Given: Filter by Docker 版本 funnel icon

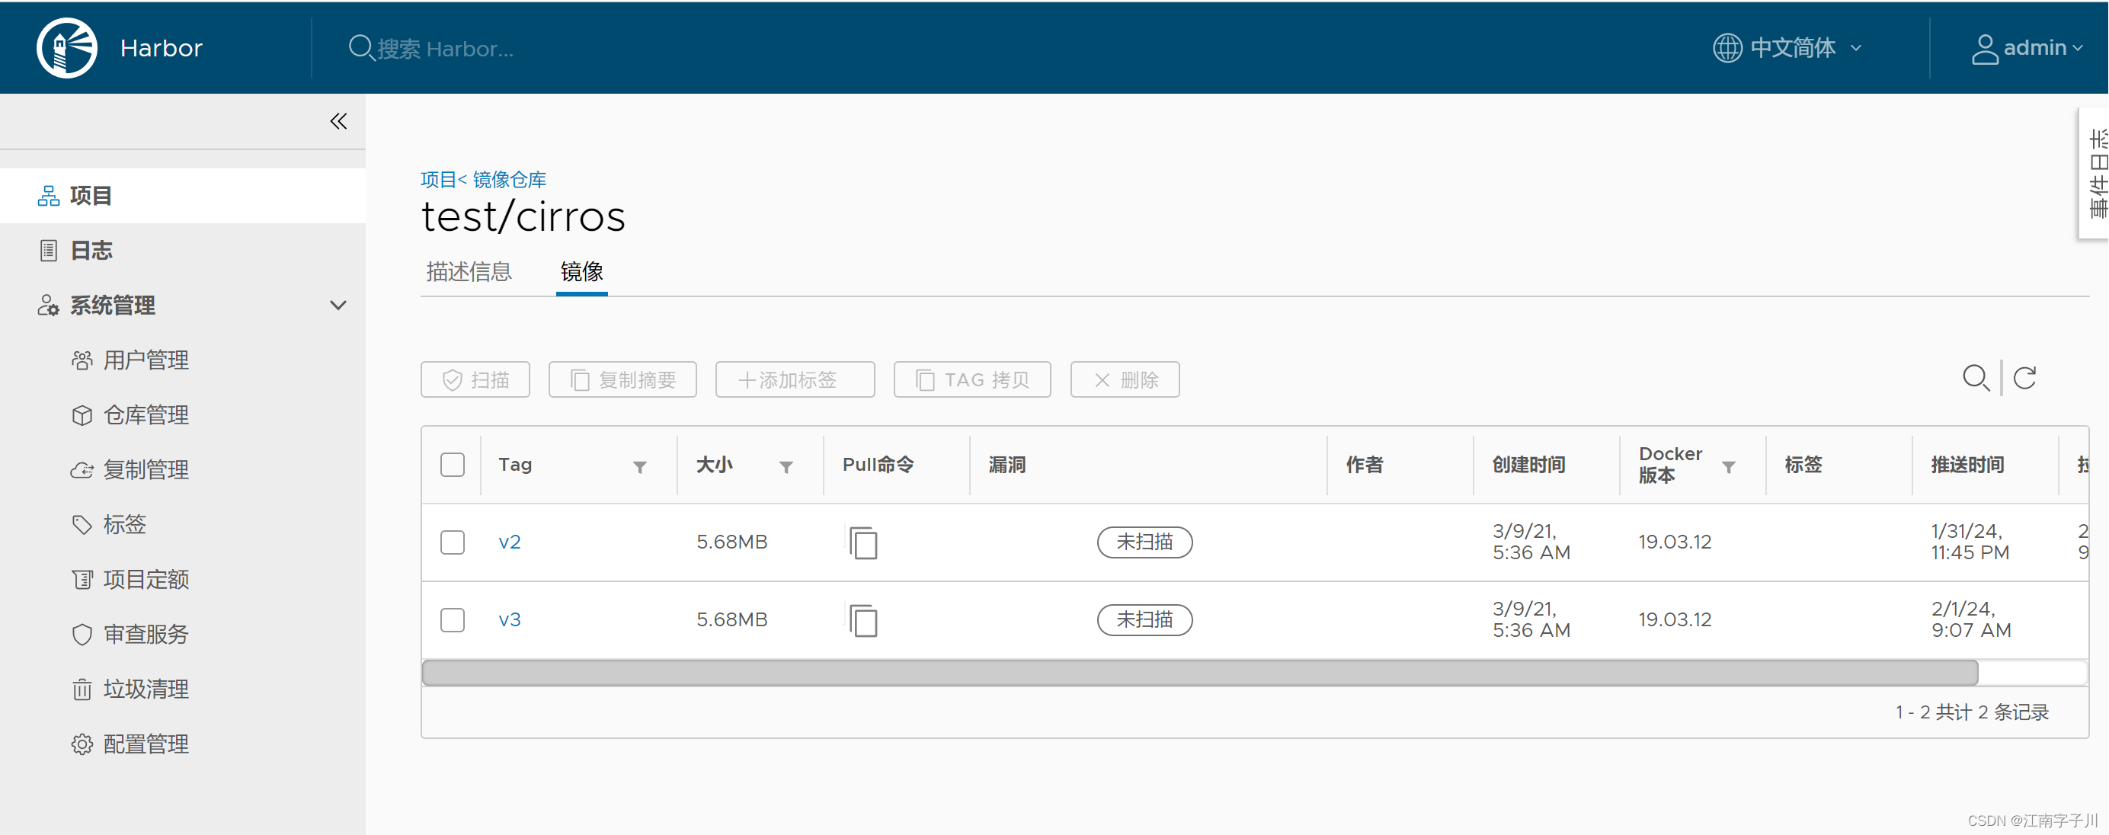Looking at the screenshot, I should click(x=1728, y=466).
